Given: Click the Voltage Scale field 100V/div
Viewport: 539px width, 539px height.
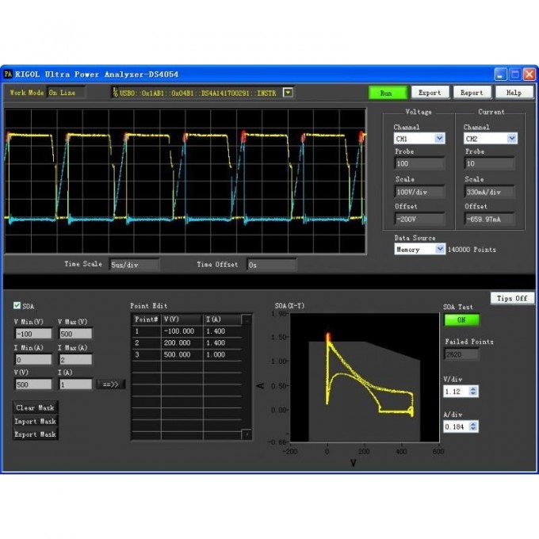Looking at the screenshot, I should (419, 192).
